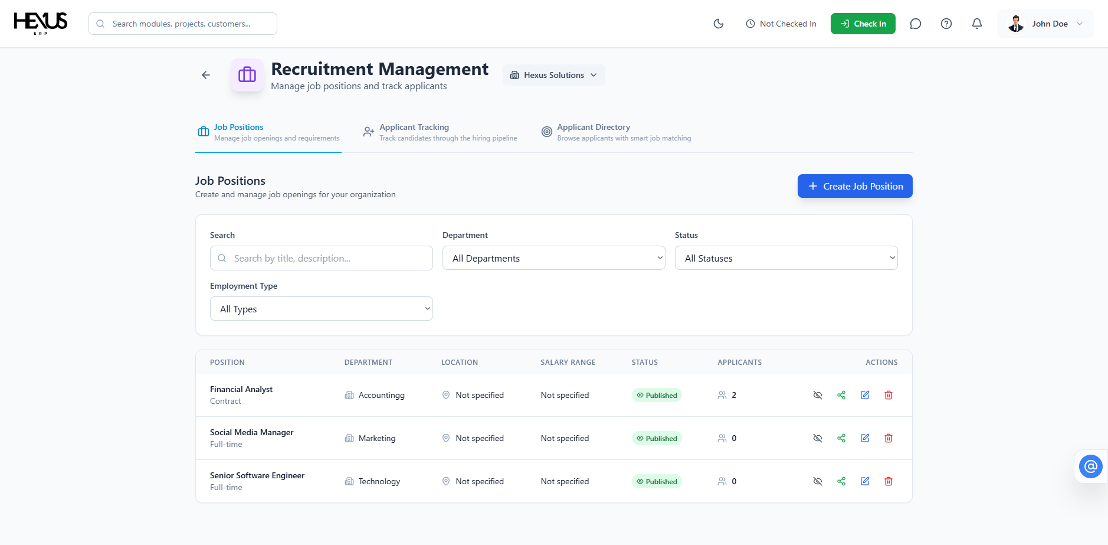The width and height of the screenshot is (1108, 545).
Task: Open the Hexus Solutions company dropdown
Action: point(554,75)
